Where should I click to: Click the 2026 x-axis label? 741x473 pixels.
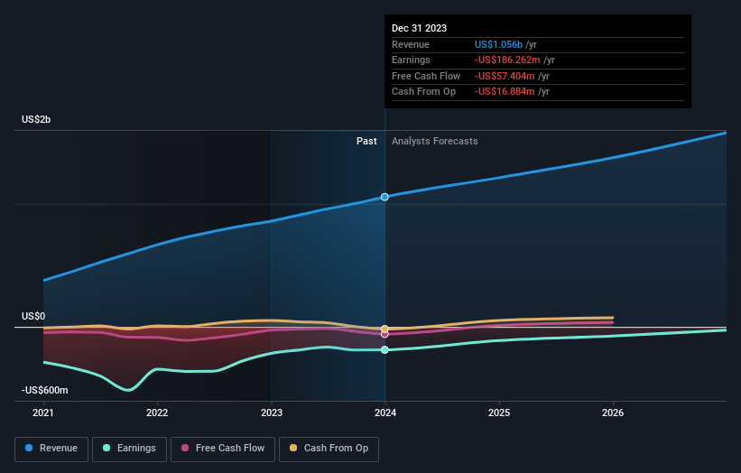(613, 413)
